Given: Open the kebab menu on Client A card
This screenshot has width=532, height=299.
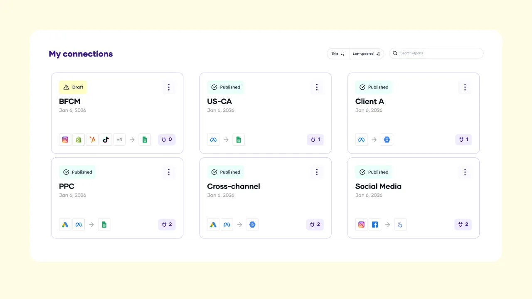Looking at the screenshot, I should 465,87.
